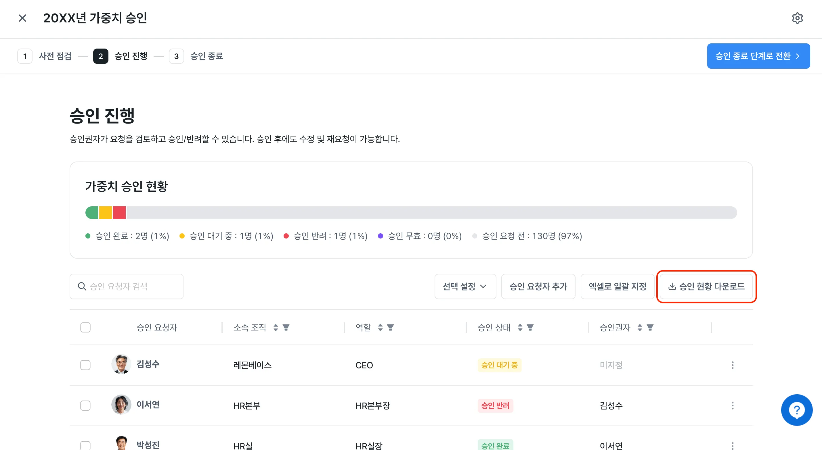The width and height of the screenshot is (822, 450).
Task: Focus the 승인 요청자 검색 search field
Action: tap(126, 286)
